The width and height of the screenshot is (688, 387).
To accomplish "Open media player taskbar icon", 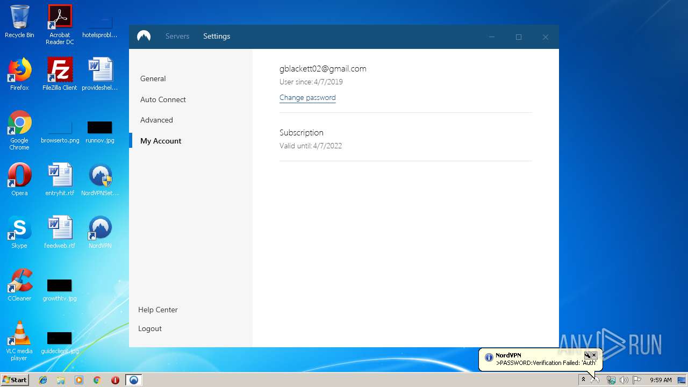I will pyautogui.click(x=79, y=380).
